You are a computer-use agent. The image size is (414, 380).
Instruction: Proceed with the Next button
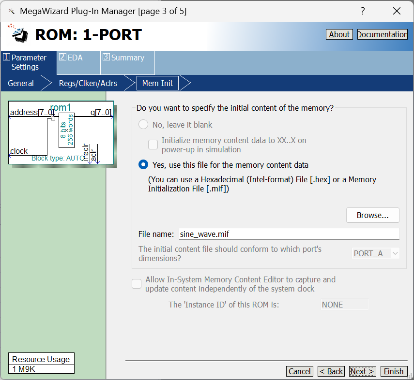[x=362, y=371]
